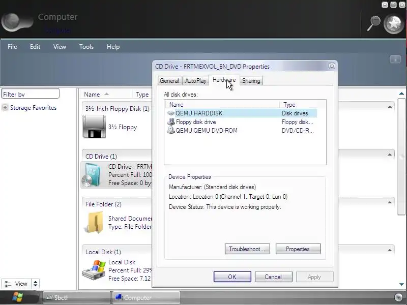Open the Windows Start button

pyautogui.click(x=18, y=297)
